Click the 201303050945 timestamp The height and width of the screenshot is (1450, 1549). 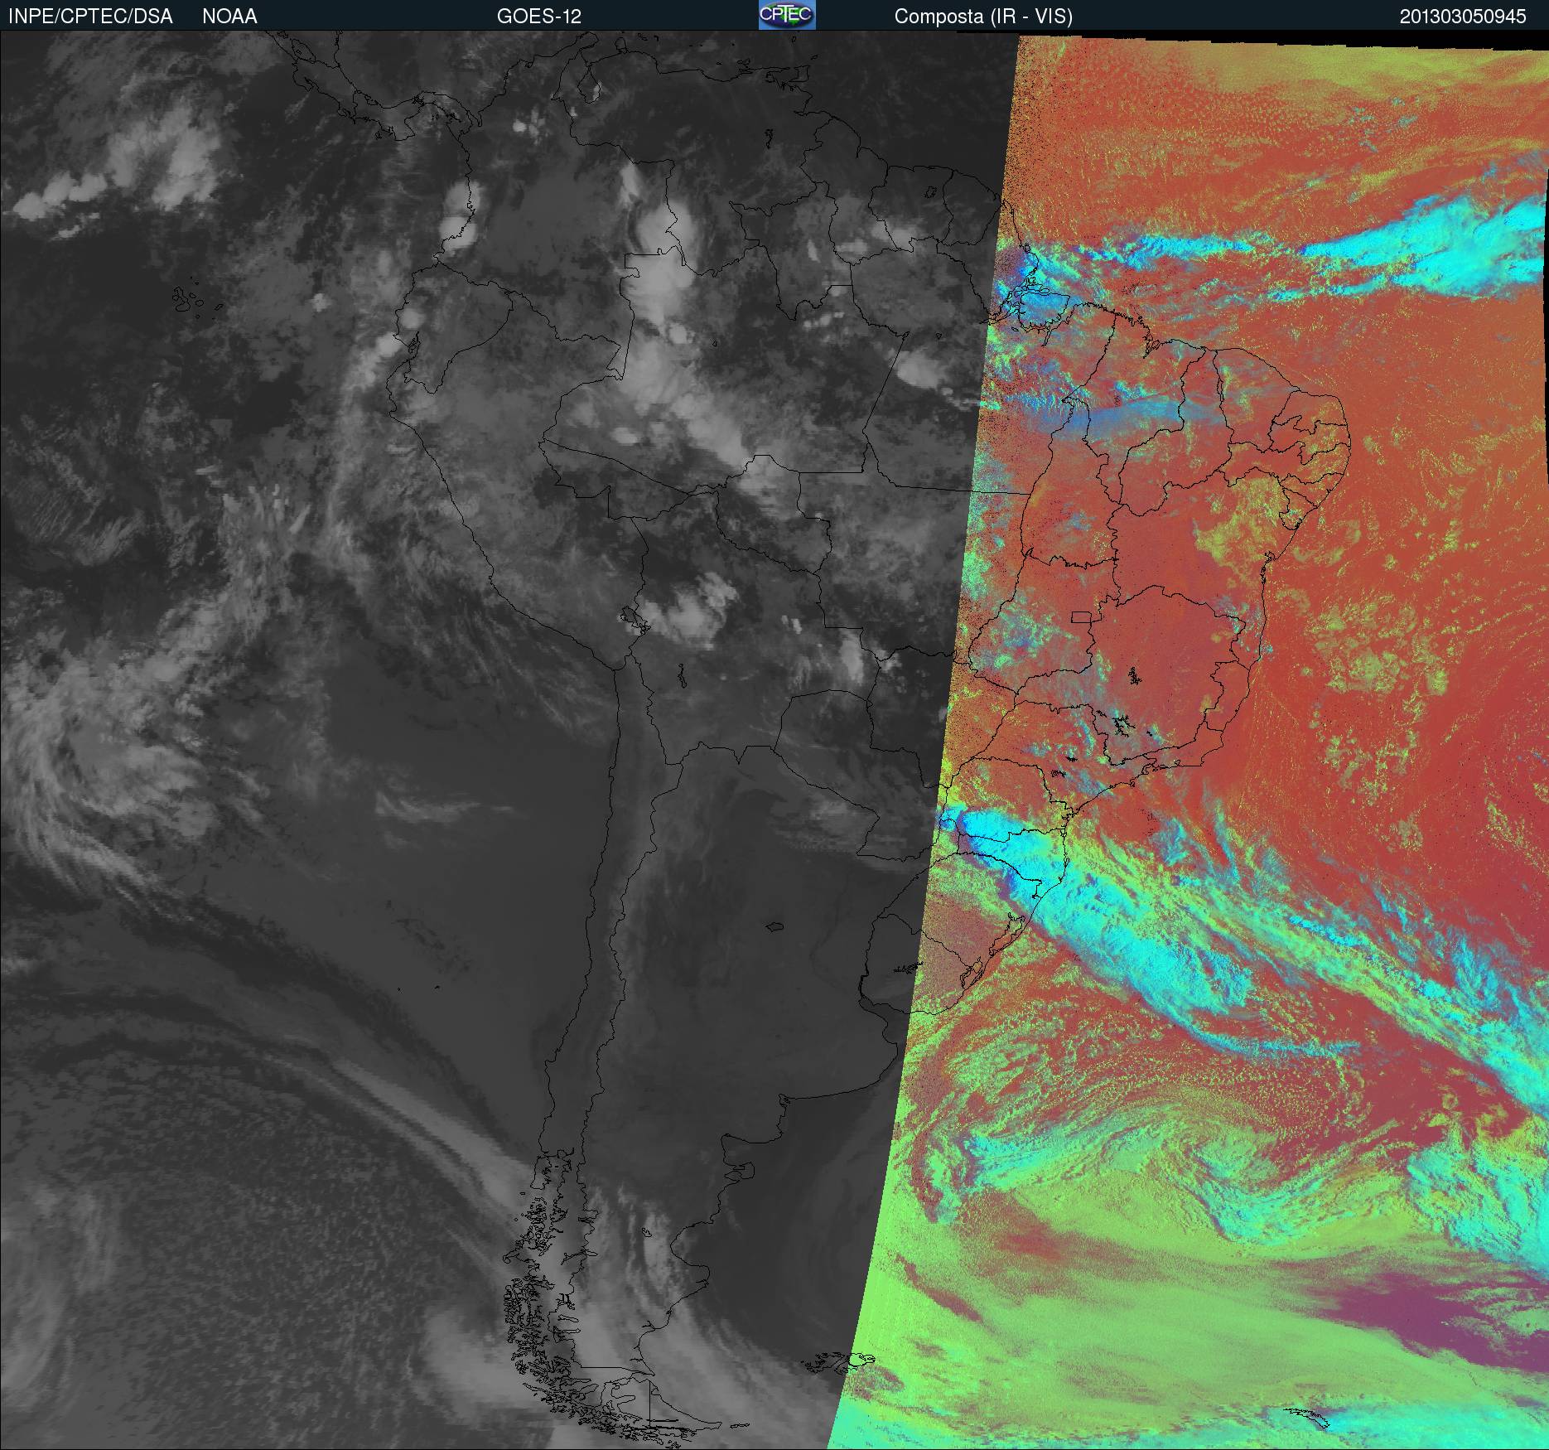tap(1463, 17)
